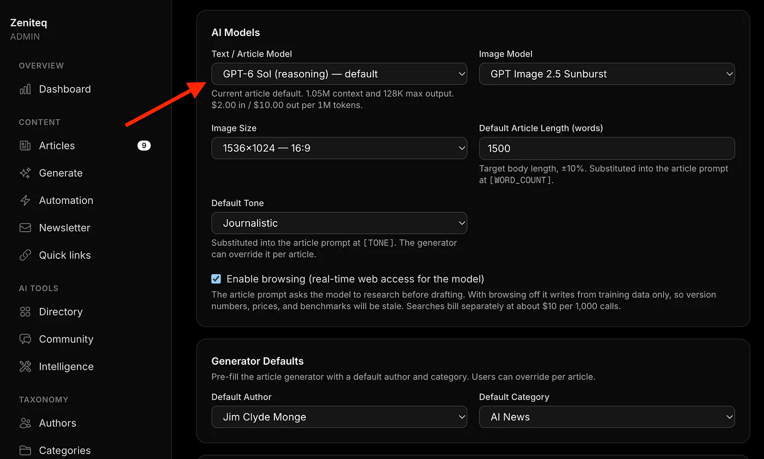The image size is (764, 459).
Task: Click the Community chat bubbles icon
Action: click(x=25, y=339)
